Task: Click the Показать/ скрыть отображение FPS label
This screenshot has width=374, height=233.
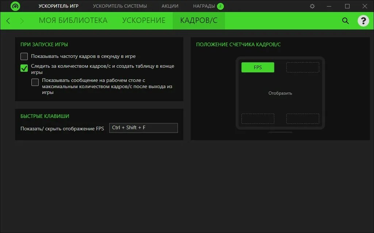Action: (x=62, y=129)
